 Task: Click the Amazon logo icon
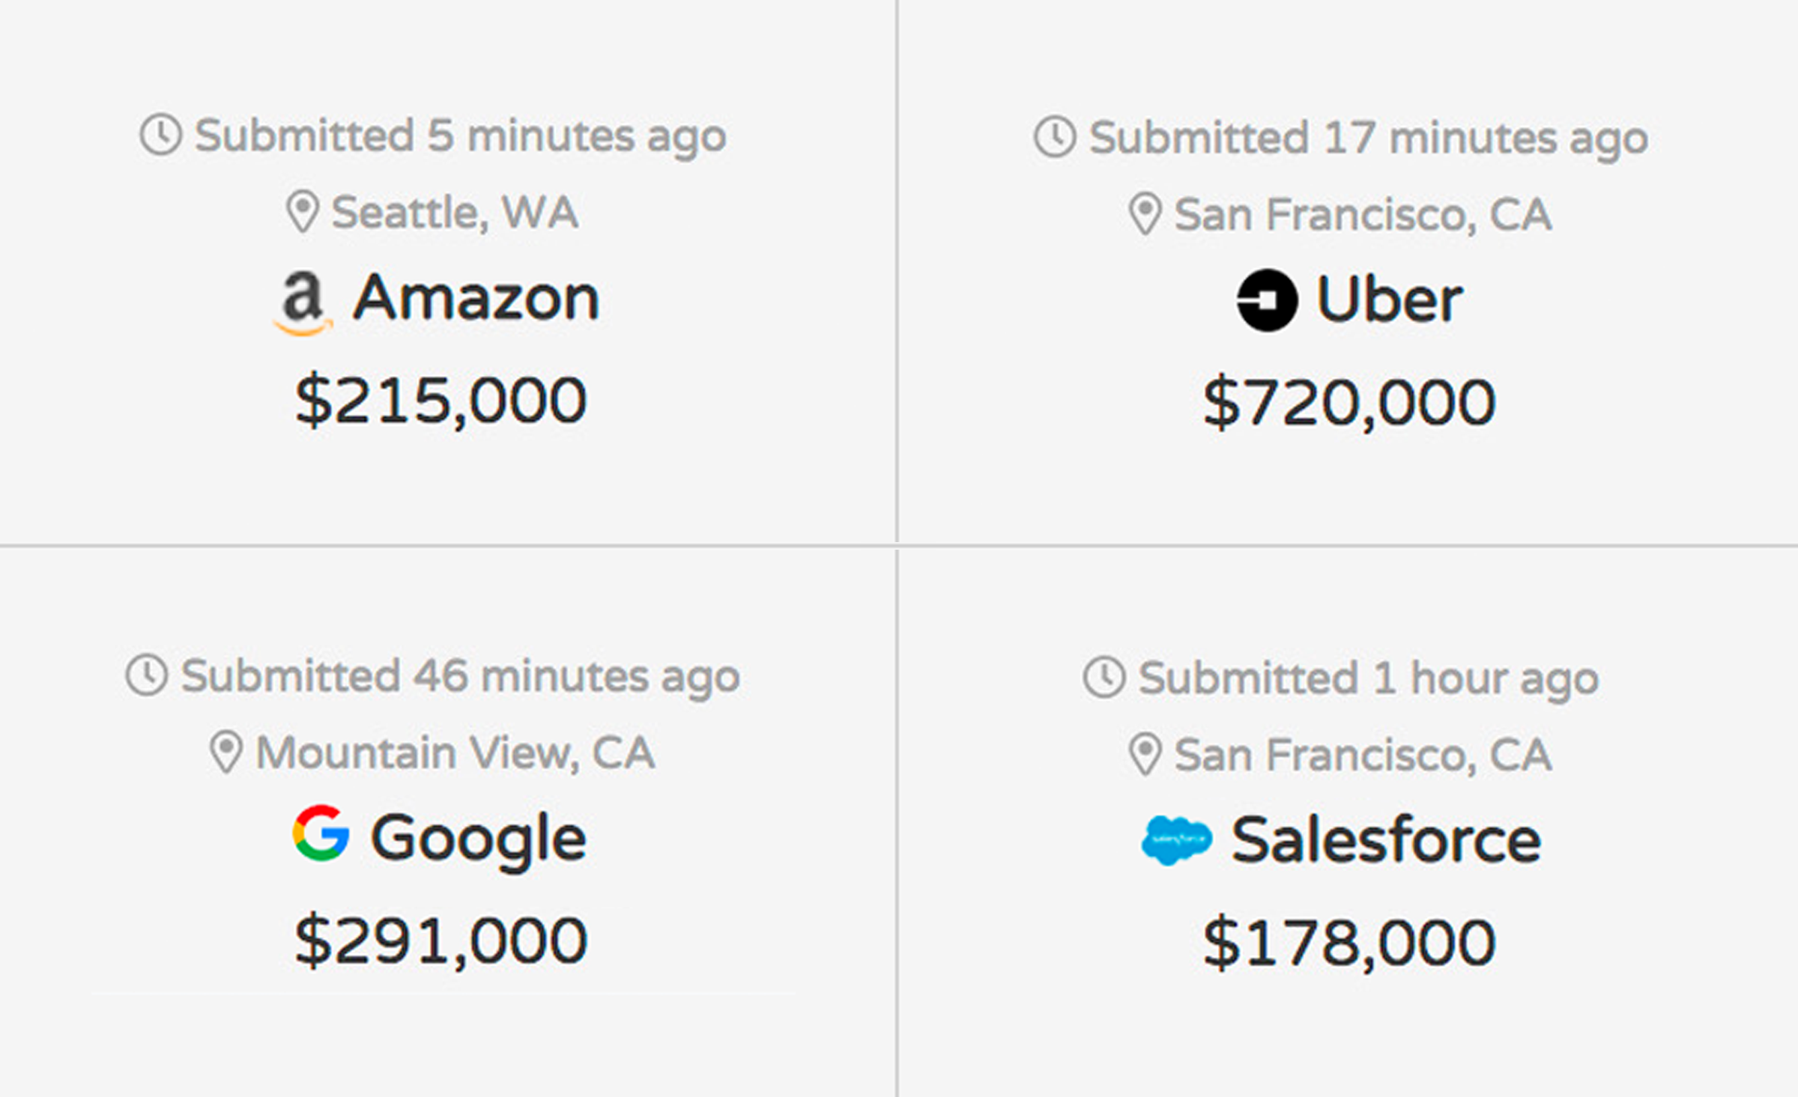(303, 303)
